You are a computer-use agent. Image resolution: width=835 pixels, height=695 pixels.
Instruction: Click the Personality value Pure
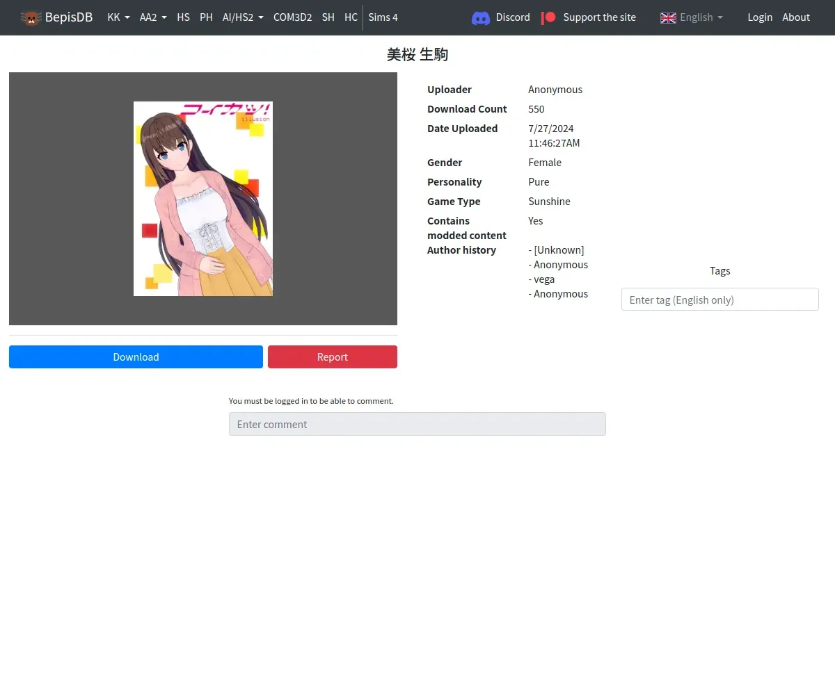click(x=539, y=182)
